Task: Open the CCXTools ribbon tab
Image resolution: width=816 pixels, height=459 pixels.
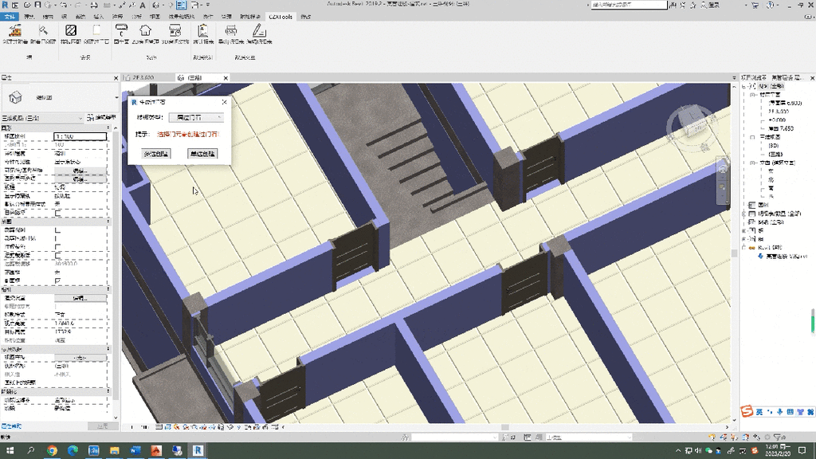Action: click(x=280, y=16)
